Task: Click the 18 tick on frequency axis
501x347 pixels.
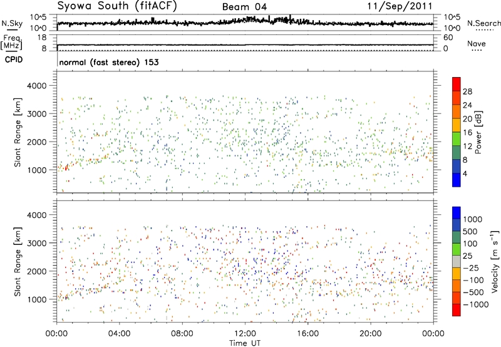Action: pyautogui.click(x=41, y=38)
